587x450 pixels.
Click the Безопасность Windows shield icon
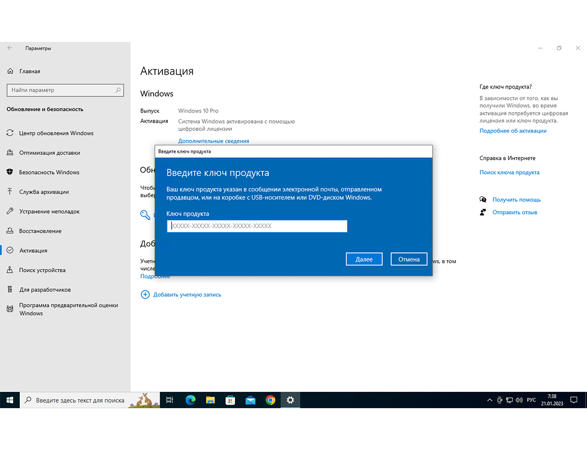click(x=10, y=172)
